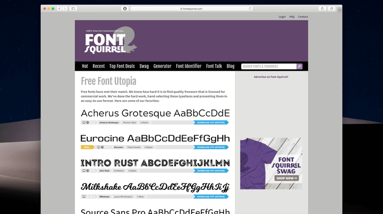Open the Generator navigation item
This screenshot has height=214, width=383.
pyautogui.click(x=162, y=66)
